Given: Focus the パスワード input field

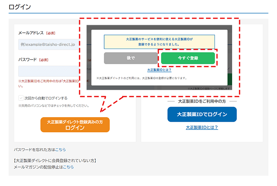Looking at the screenshot, I should pyautogui.click(x=49, y=71).
